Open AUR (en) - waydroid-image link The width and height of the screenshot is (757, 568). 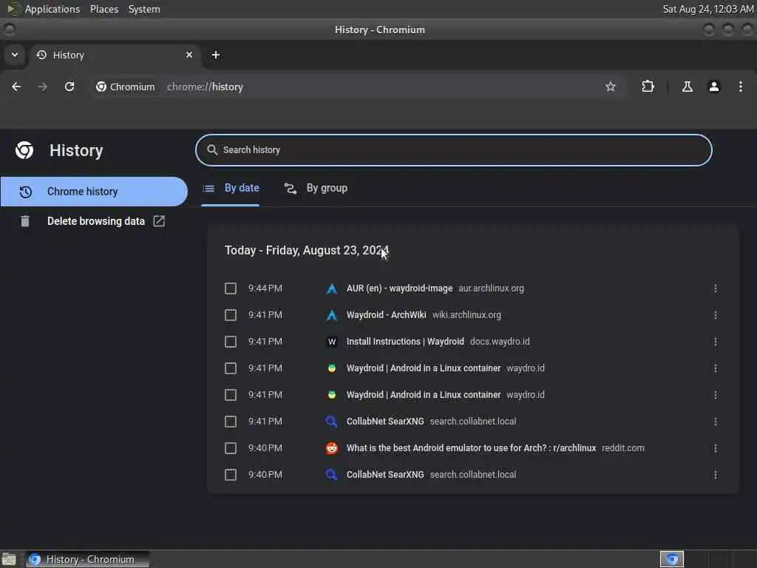pos(399,288)
